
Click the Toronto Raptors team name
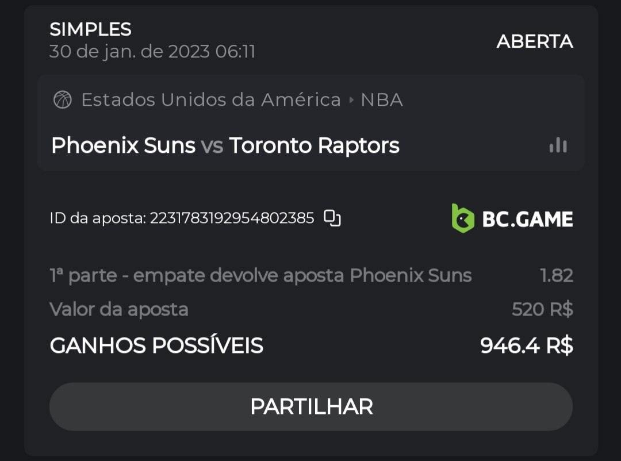(x=314, y=145)
